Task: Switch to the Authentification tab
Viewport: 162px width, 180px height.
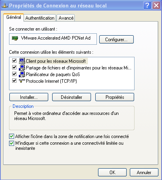Action: coord(40,18)
